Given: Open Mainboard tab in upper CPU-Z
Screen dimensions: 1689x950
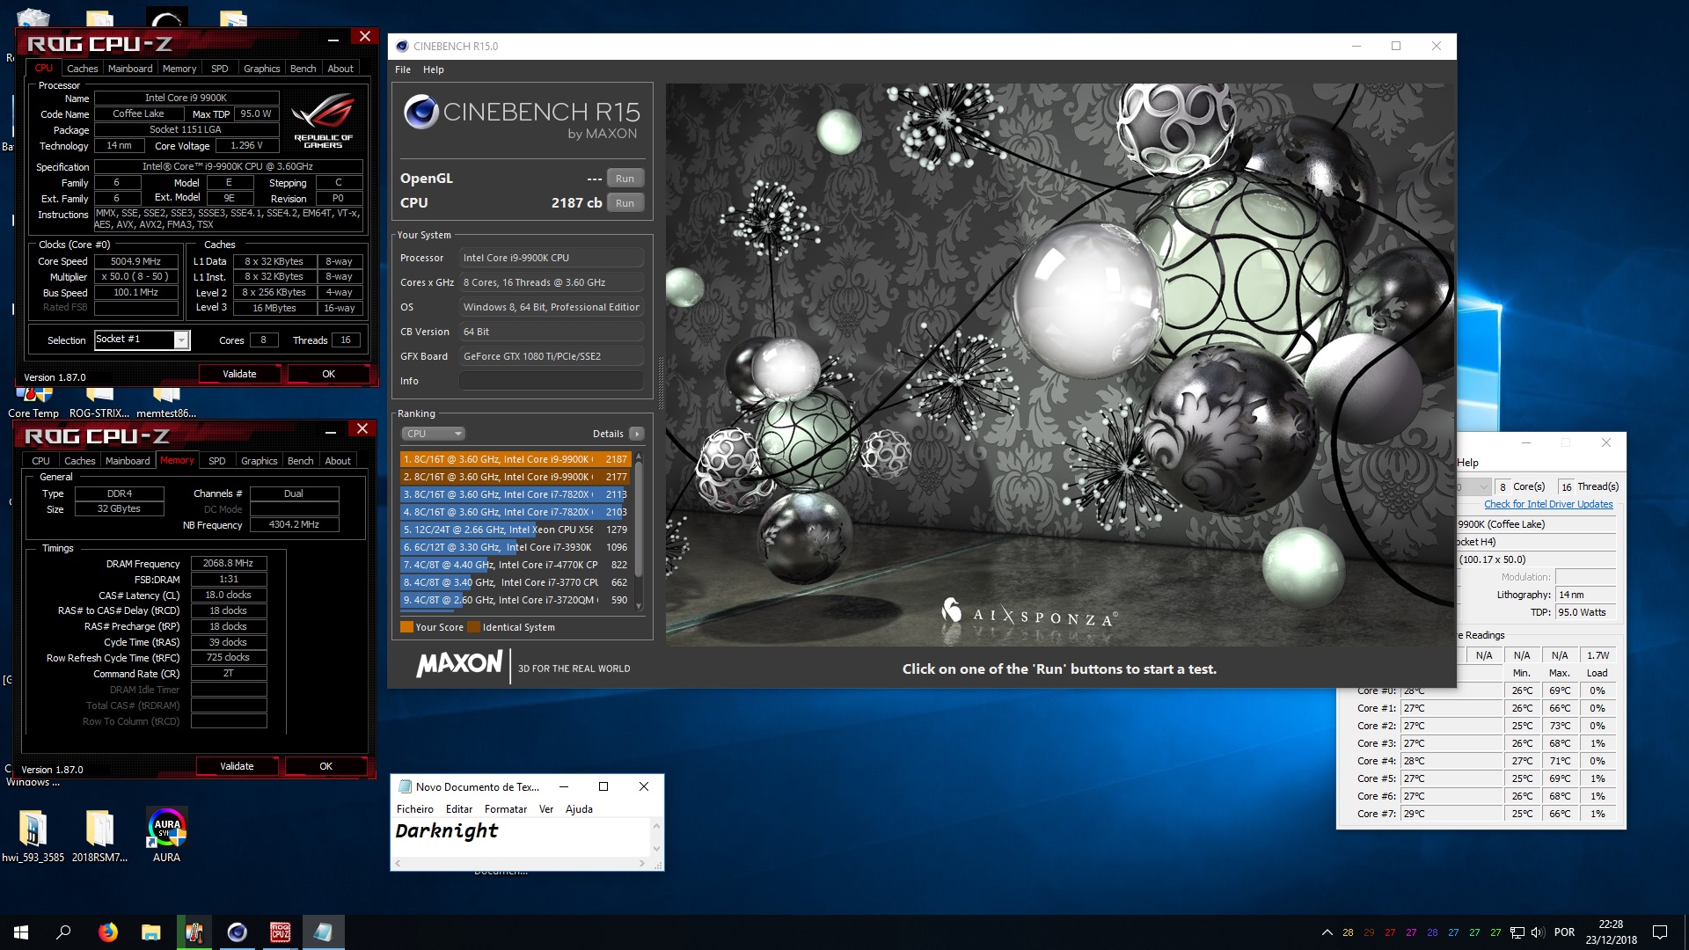Looking at the screenshot, I should [130, 69].
